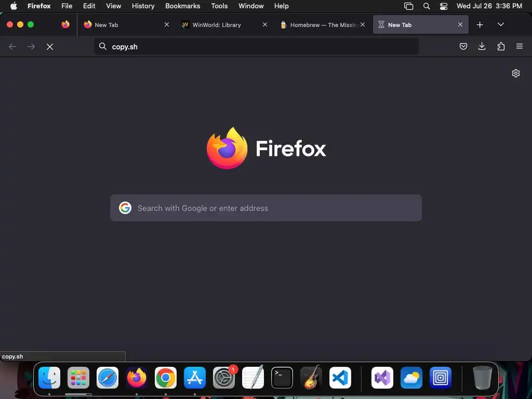The width and height of the screenshot is (532, 399).
Task: Open the Firefox app menu
Action: pos(39,6)
